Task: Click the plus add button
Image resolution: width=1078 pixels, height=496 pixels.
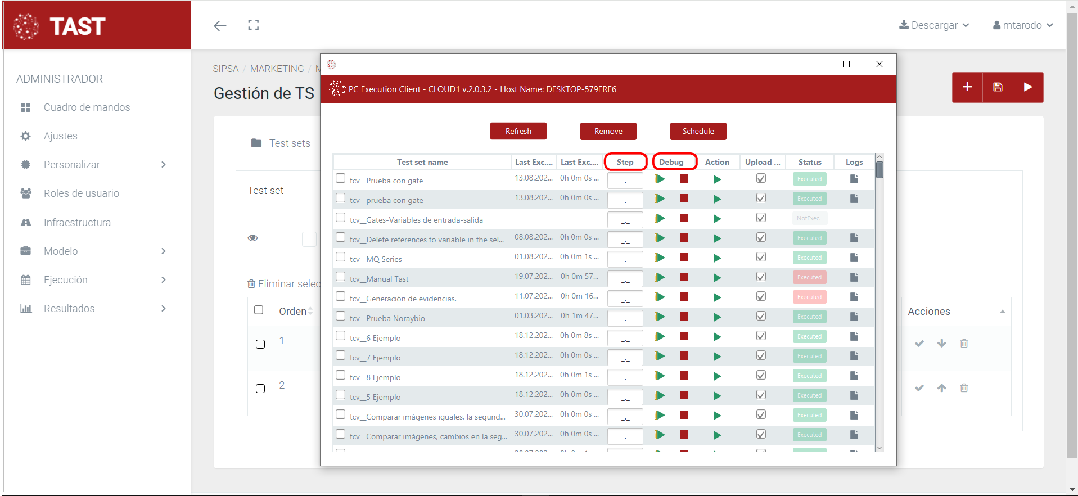Action: coord(967,87)
